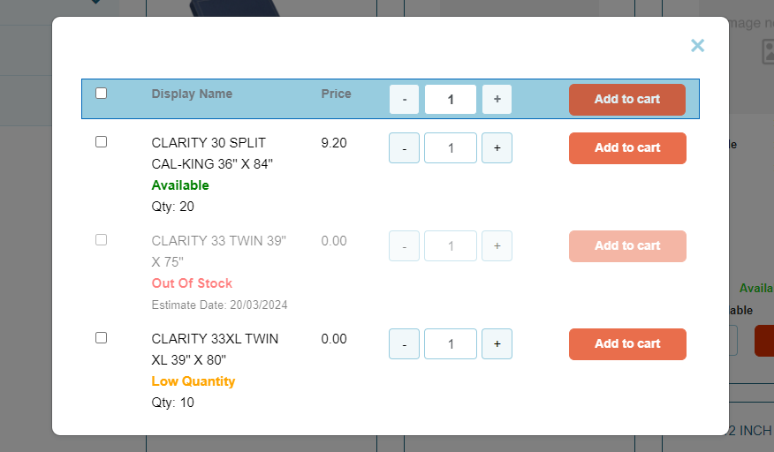Click the Display Name column header
Image resolution: width=774 pixels, height=452 pixels.
[x=192, y=94]
